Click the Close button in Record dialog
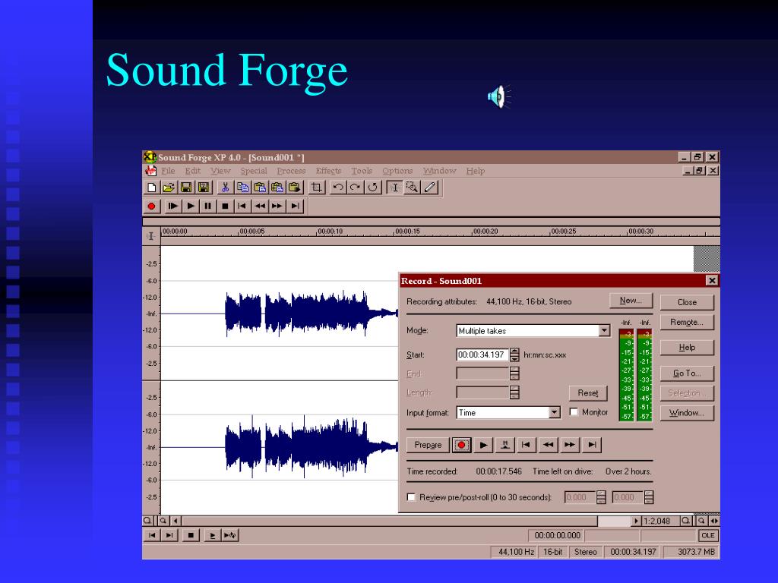Image resolution: width=778 pixels, height=583 pixels. coord(687,302)
